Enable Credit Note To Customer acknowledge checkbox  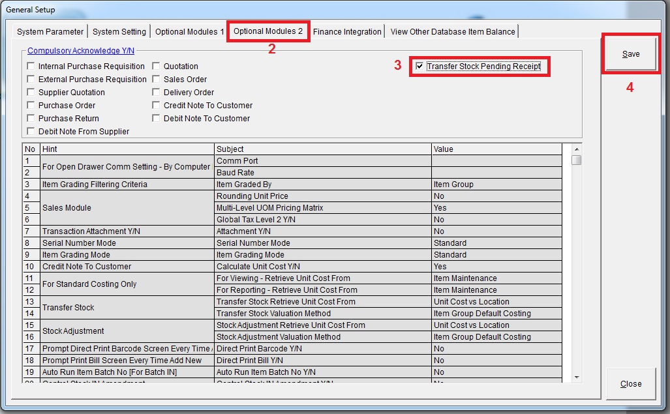157,106
